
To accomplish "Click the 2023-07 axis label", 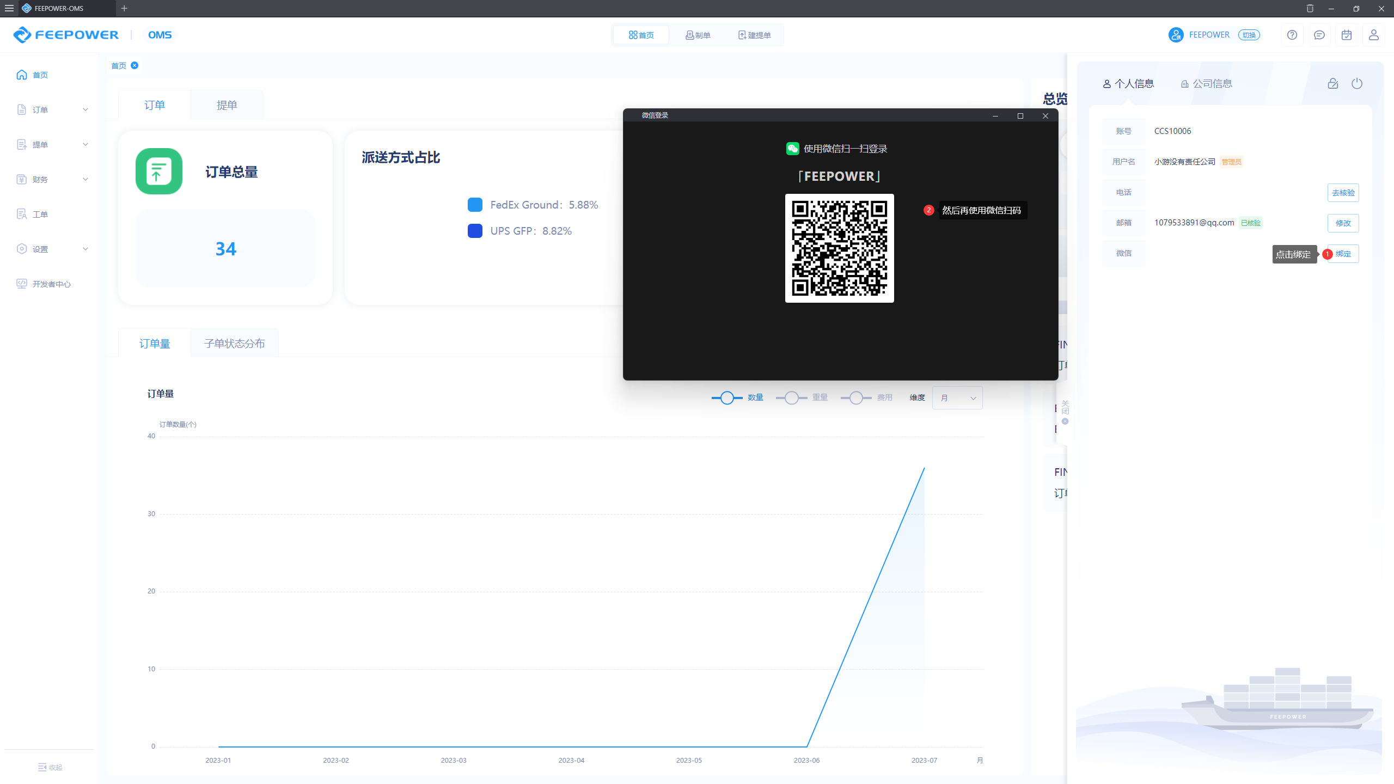I will pyautogui.click(x=924, y=760).
